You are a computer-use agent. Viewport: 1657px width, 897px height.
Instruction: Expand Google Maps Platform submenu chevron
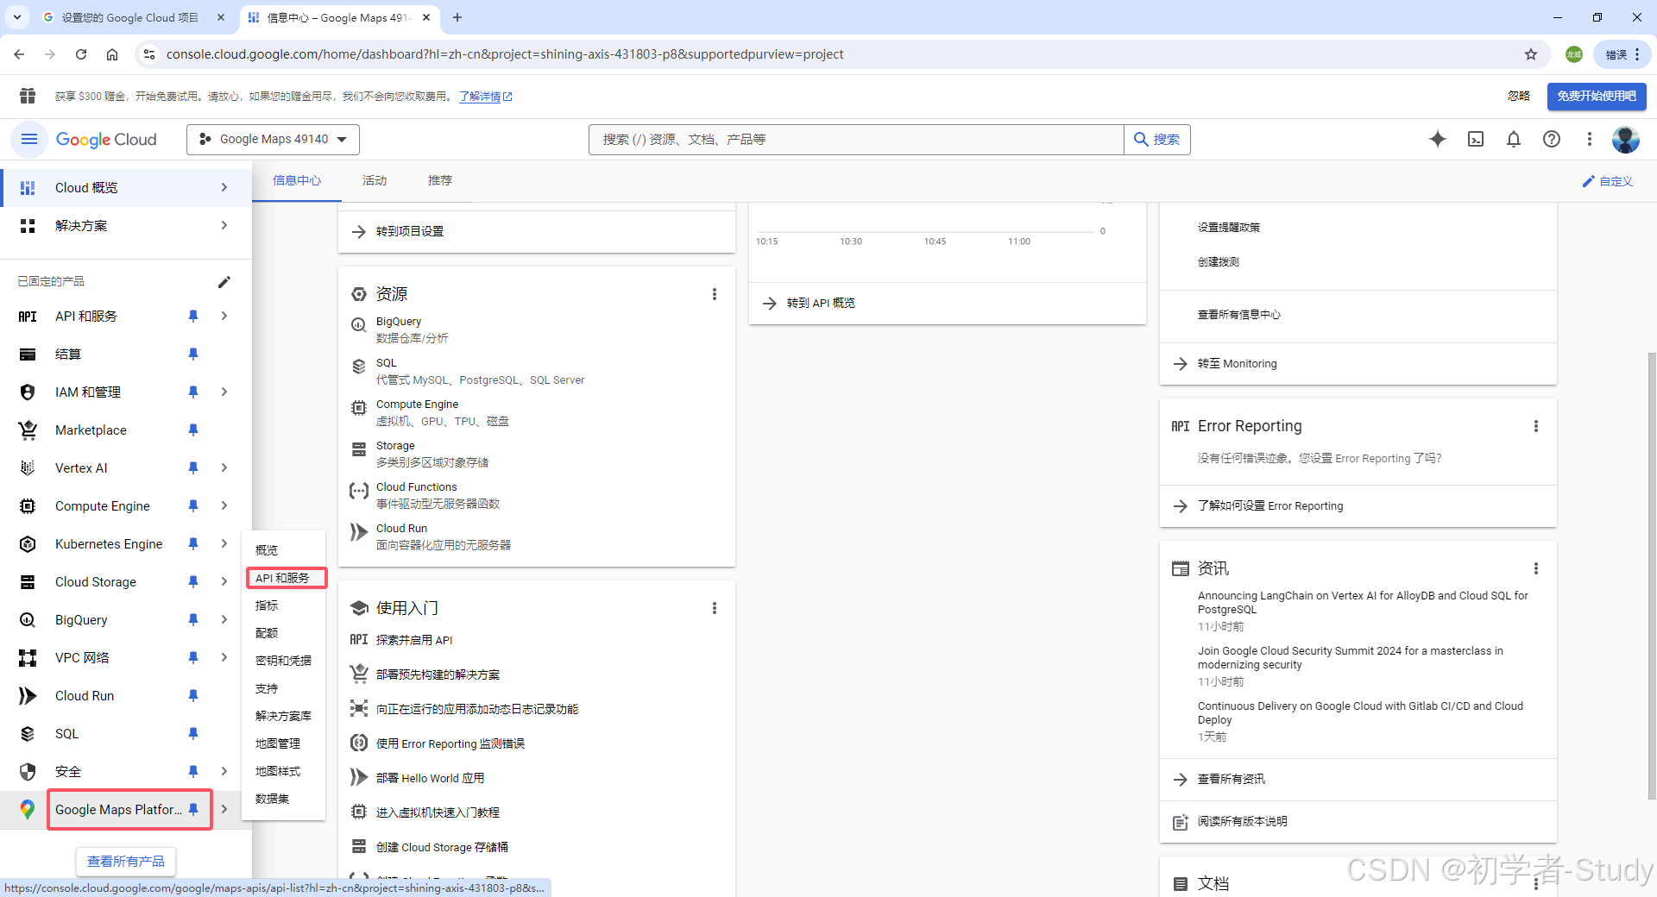click(x=224, y=809)
